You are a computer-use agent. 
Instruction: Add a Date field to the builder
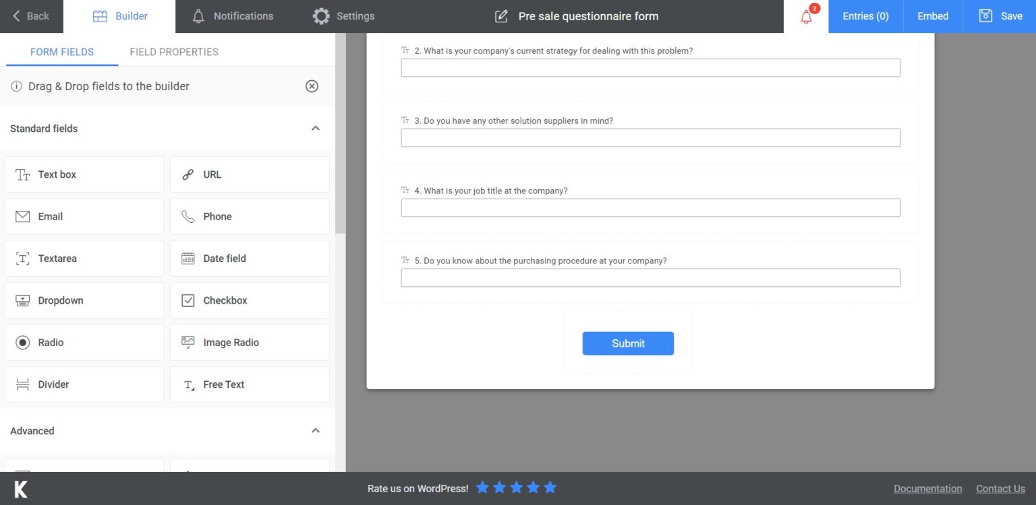[x=249, y=258]
